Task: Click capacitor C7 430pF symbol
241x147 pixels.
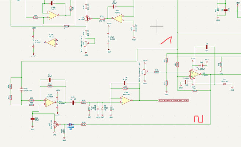Action: (x=114, y=7)
